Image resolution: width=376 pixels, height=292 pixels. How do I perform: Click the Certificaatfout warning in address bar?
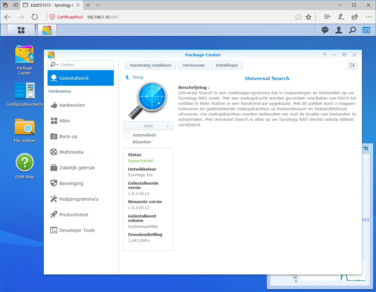tap(66, 17)
